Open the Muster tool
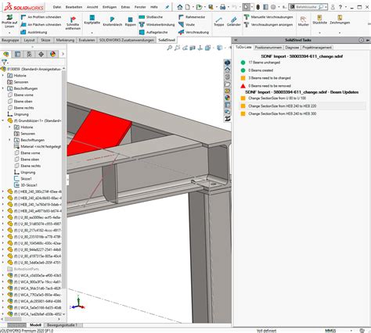Viewport: 371px width, 333px height. 303,21
